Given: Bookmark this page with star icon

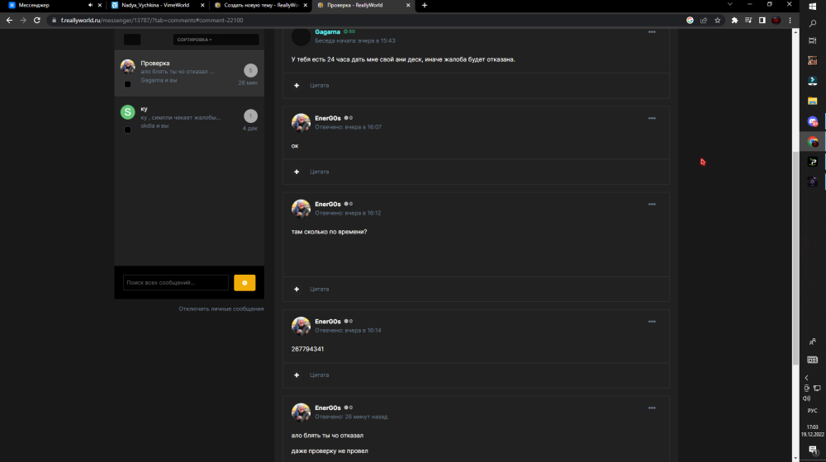Looking at the screenshot, I should pos(718,20).
